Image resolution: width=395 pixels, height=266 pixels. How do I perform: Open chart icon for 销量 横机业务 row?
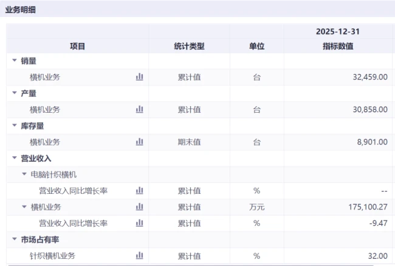pyautogui.click(x=139, y=76)
